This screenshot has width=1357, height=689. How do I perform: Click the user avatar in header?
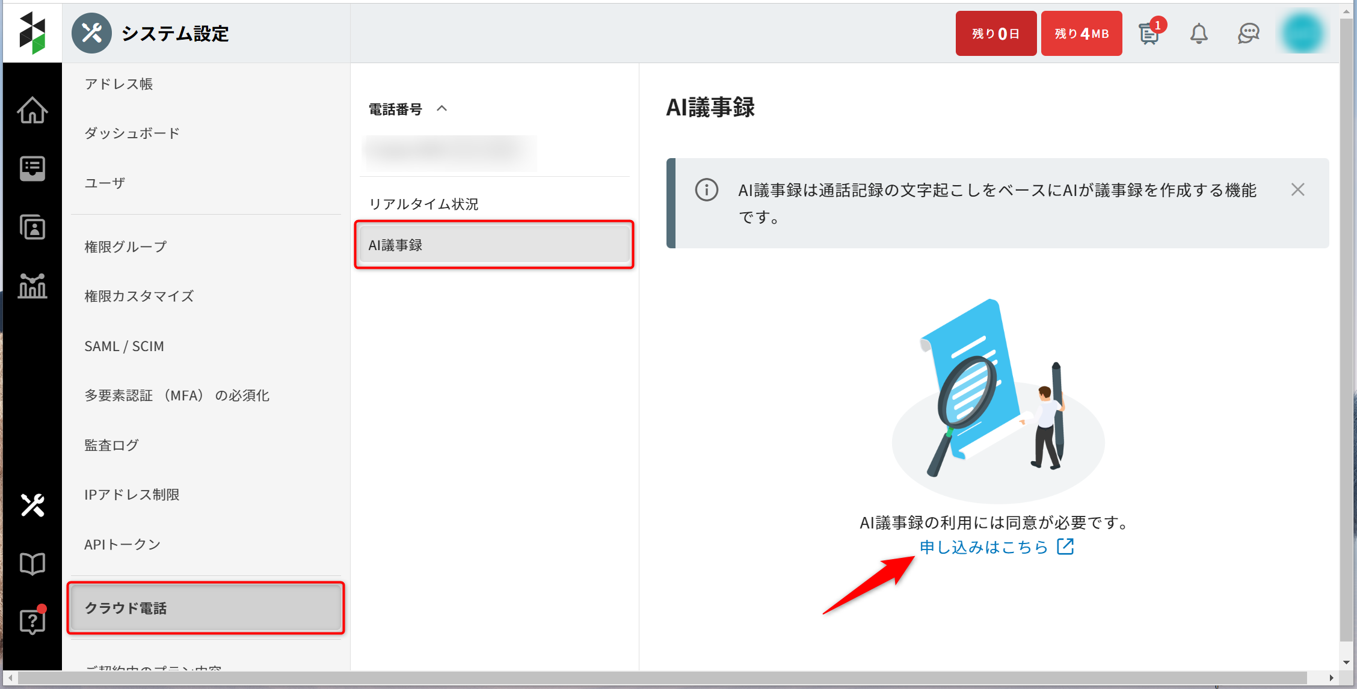1302,34
